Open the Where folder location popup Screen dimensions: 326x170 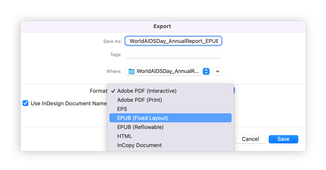(168, 71)
